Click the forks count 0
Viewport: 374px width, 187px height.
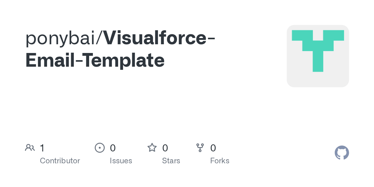click(213, 148)
